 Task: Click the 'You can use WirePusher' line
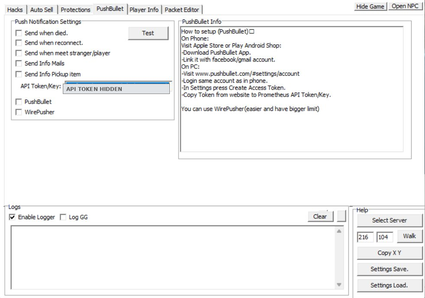pos(250,109)
